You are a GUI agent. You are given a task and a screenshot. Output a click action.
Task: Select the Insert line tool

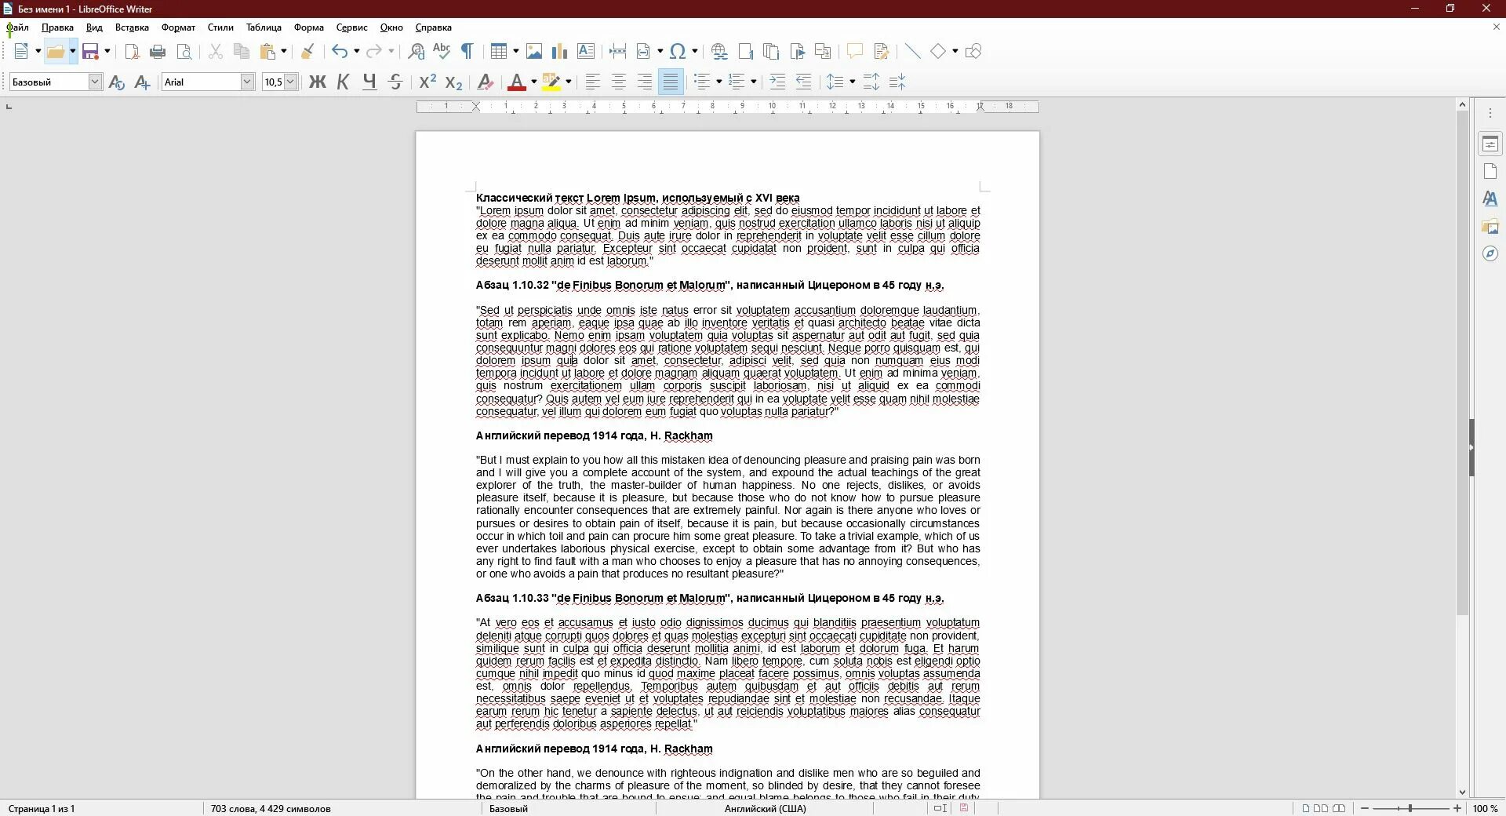[x=912, y=52]
